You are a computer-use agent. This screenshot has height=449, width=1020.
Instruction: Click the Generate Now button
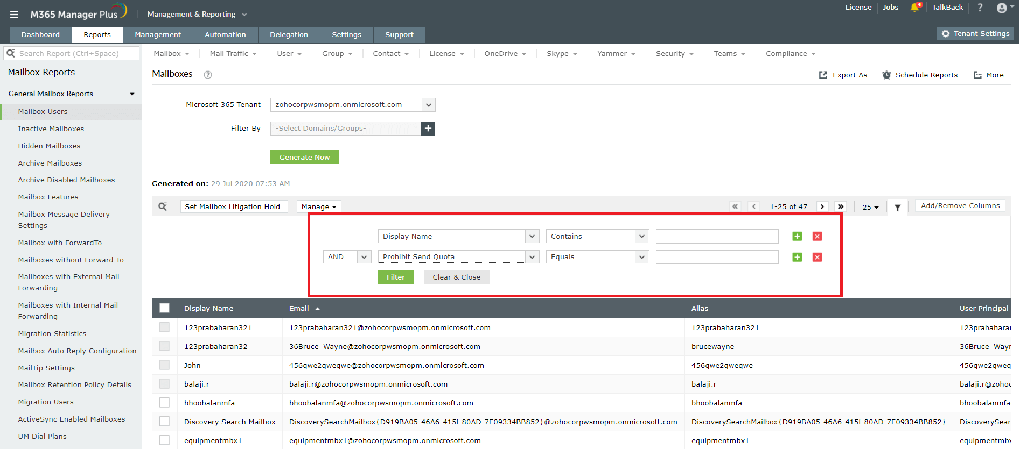tap(305, 157)
